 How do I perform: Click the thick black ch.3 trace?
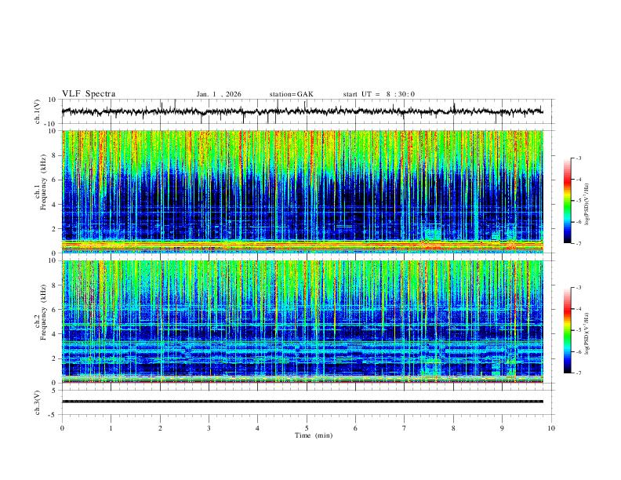[x=302, y=402]
